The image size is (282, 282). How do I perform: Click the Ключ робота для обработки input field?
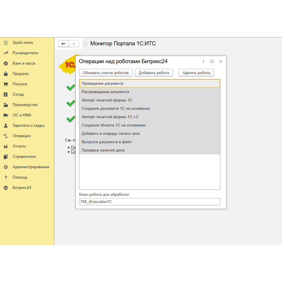point(149,202)
